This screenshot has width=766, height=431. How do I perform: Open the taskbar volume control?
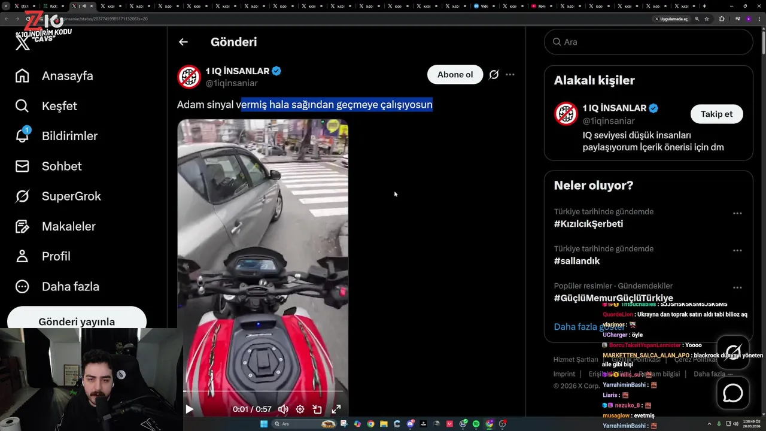pos(735,424)
